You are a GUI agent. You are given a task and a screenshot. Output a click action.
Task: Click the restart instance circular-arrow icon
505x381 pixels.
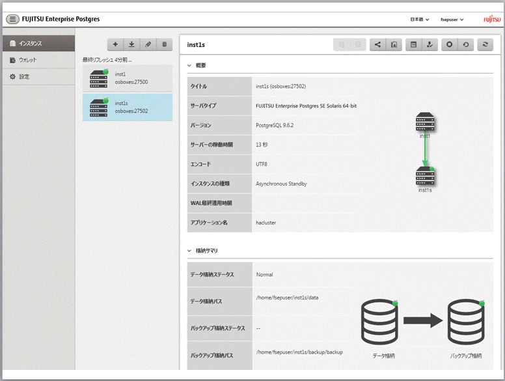pyautogui.click(x=466, y=44)
